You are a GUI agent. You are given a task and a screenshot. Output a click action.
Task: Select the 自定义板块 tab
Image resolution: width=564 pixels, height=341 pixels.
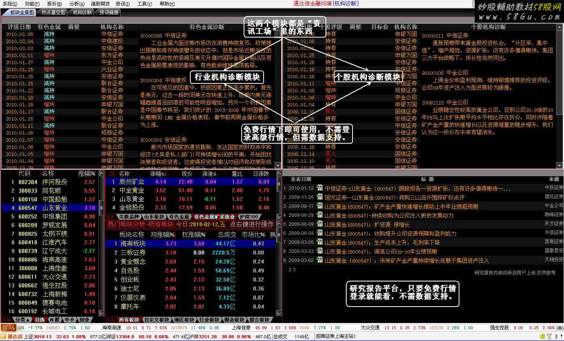click(156, 320)
